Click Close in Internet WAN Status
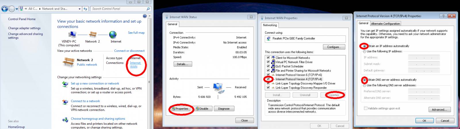Screen dimensions: 460x129 click(244, 120)
